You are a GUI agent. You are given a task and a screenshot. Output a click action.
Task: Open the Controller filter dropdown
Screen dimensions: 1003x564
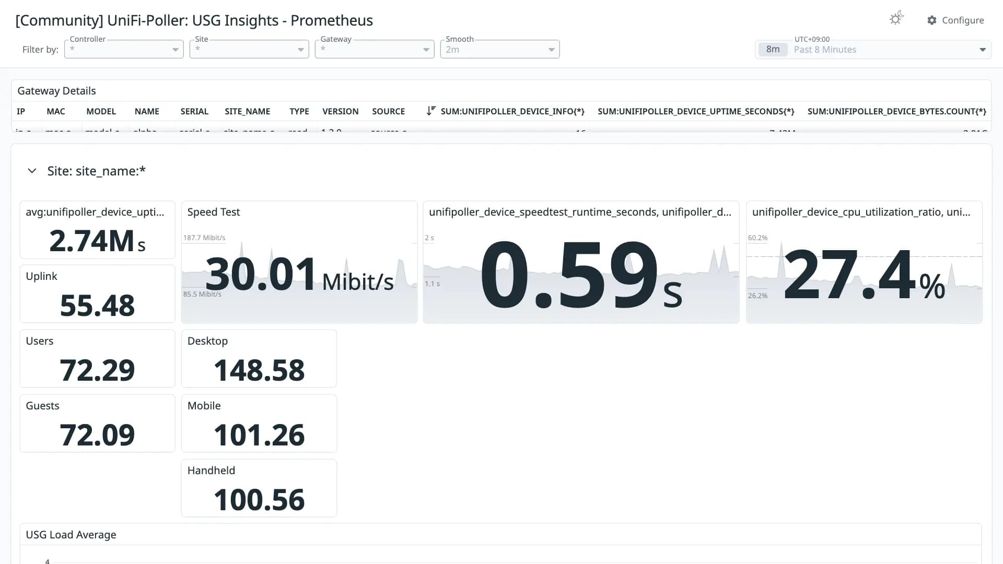[x=124, y=49]
